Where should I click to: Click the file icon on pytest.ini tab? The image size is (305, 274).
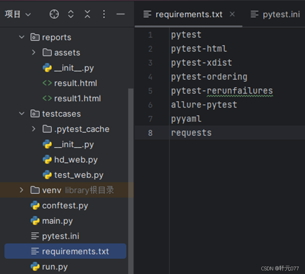pos(254,14)
